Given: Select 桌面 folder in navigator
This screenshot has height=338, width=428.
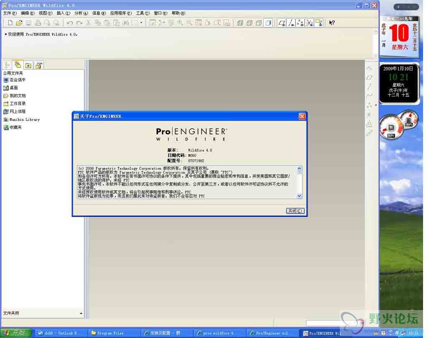Looking at the screenshot, I should [x=10, y=88].
